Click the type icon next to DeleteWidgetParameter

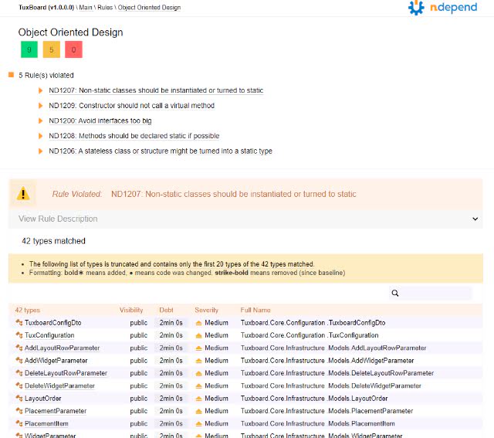[19, 385]
